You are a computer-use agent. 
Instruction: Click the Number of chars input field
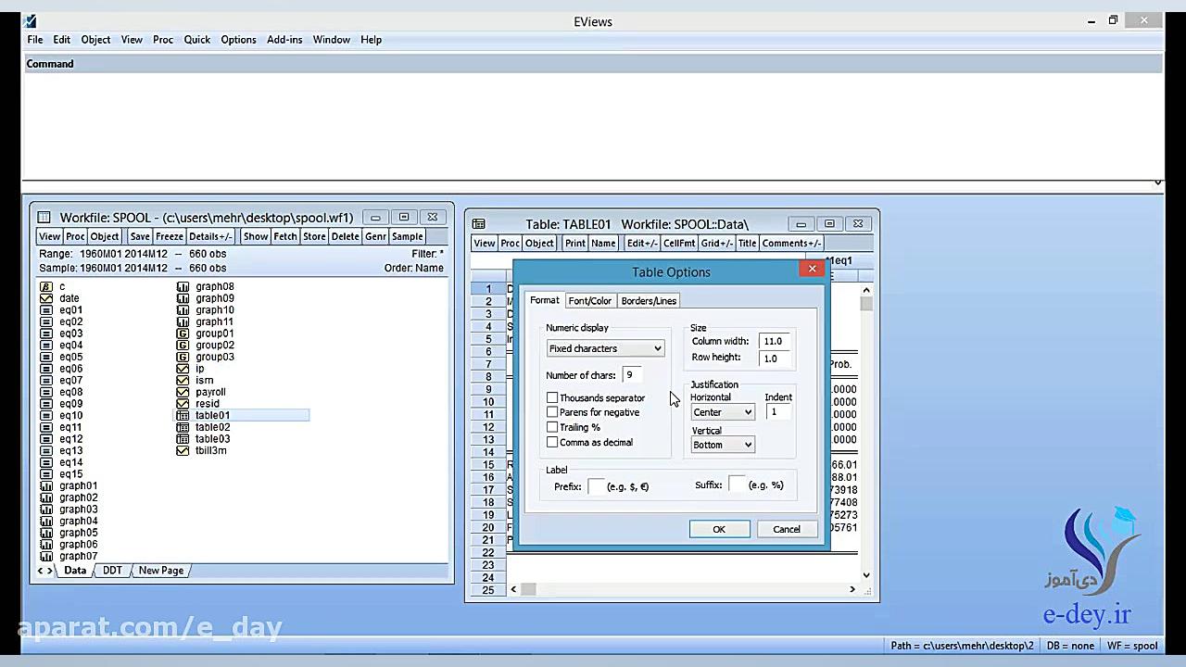point(631,374)
